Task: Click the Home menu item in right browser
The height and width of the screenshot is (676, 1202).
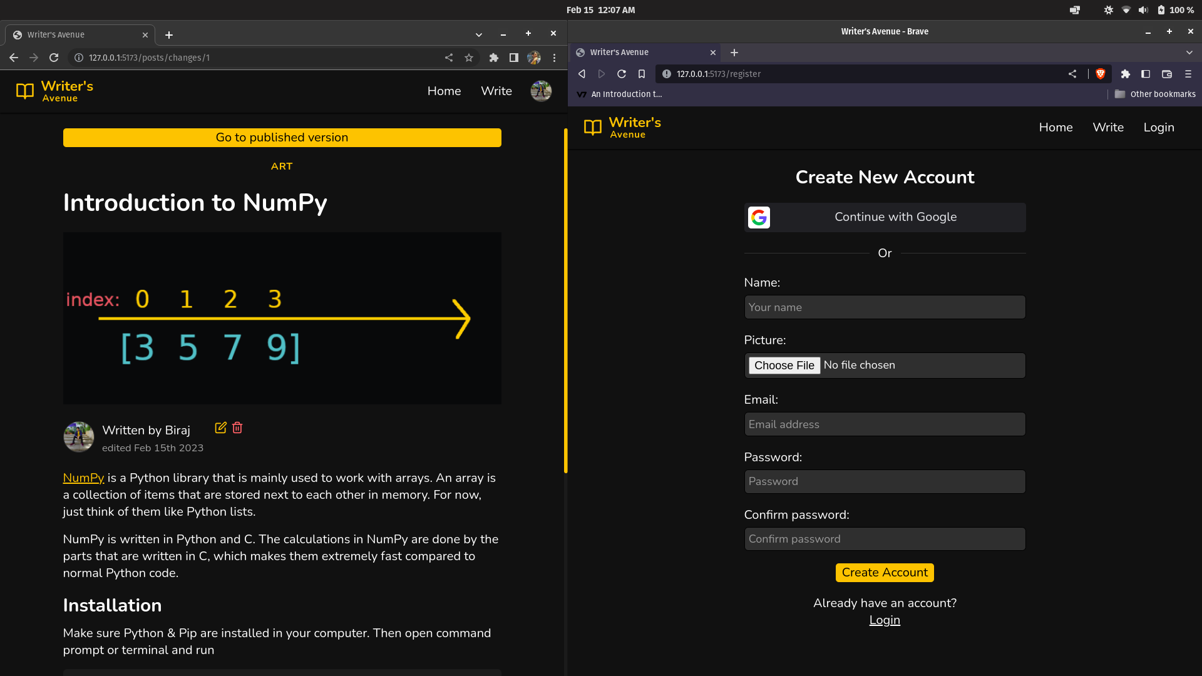Action: [x=1055, y=127]
